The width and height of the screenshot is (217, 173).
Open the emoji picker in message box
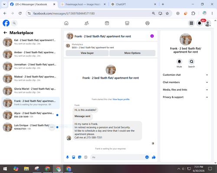(x=147, y=157)
